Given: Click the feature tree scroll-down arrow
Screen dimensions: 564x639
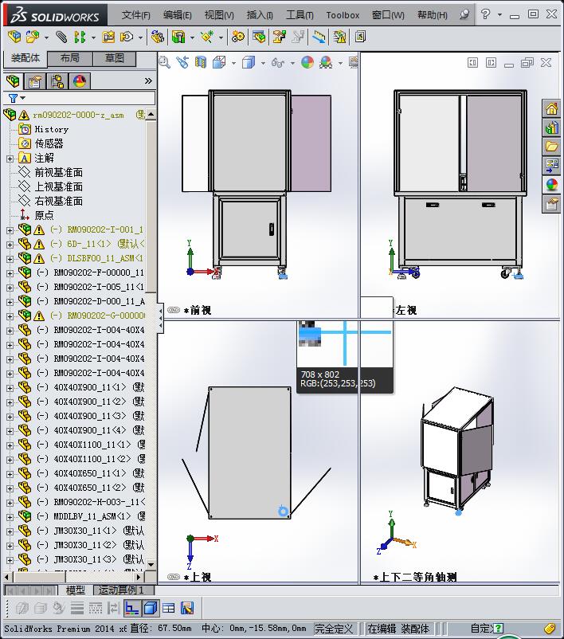Looking at the screenshot, I should point(151,565).
